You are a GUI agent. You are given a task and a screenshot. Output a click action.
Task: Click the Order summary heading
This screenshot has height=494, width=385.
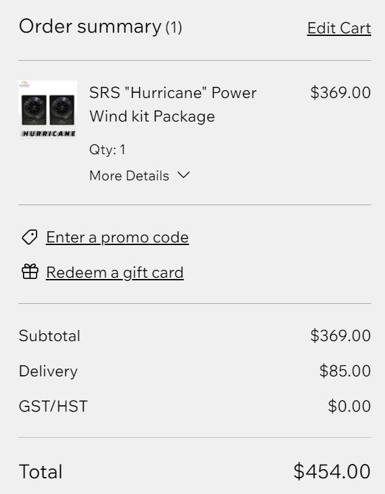pos(90,26)
